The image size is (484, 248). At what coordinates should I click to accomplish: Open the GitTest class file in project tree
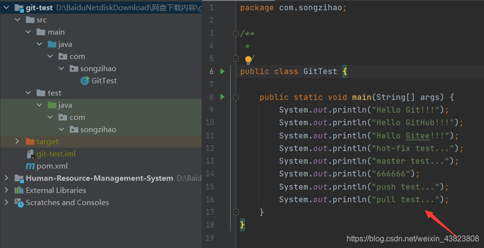click(x=104, y=81)
